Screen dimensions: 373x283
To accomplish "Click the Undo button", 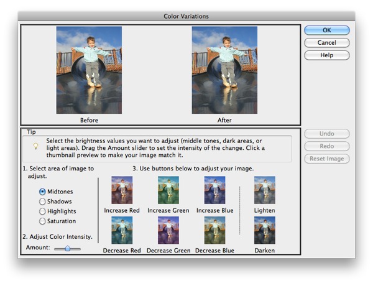I will pos(327,134).
